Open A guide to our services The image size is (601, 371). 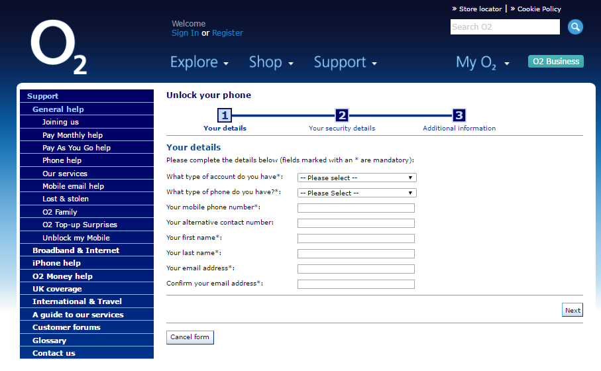coord(87,315)
